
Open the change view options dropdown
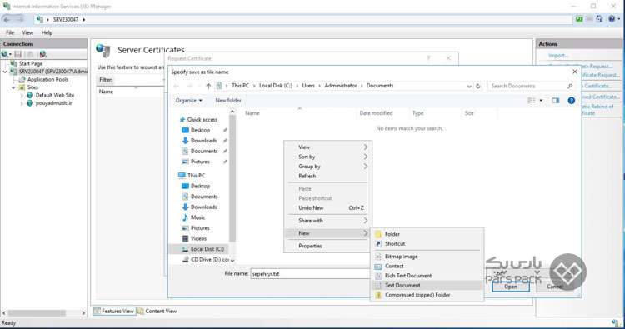[x=542, y=101]
